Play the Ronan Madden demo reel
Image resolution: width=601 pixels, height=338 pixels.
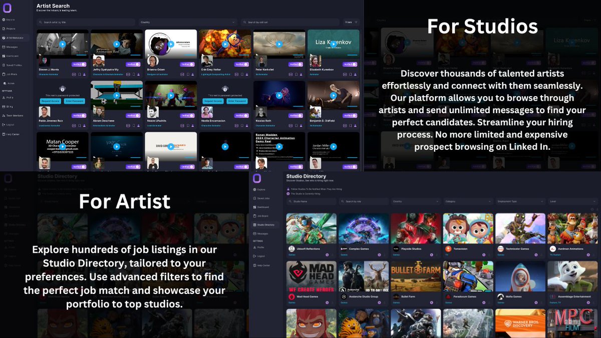pyautogui.click(x=279, y=147)
